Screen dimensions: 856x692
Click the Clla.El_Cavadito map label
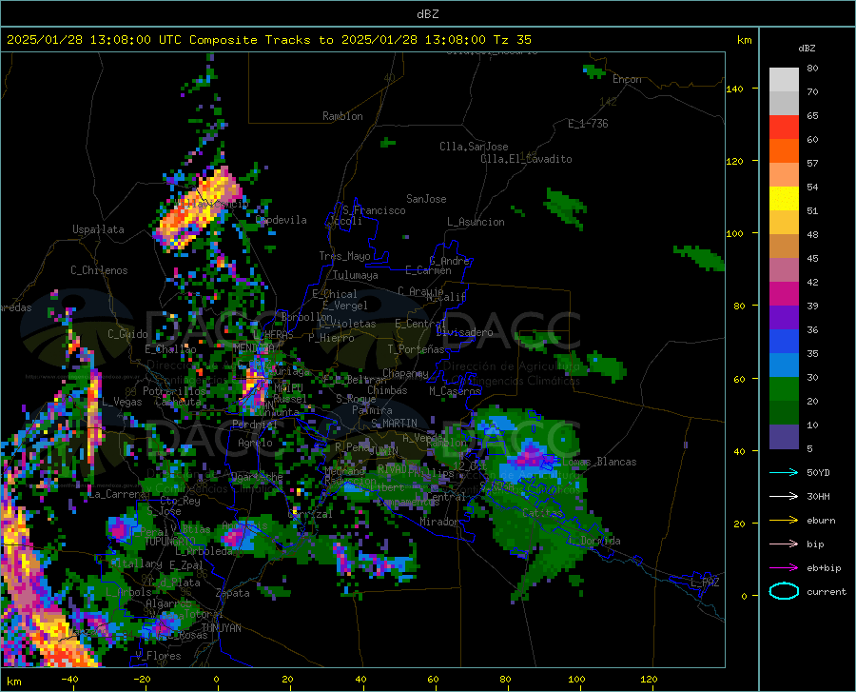pos(526,159)
